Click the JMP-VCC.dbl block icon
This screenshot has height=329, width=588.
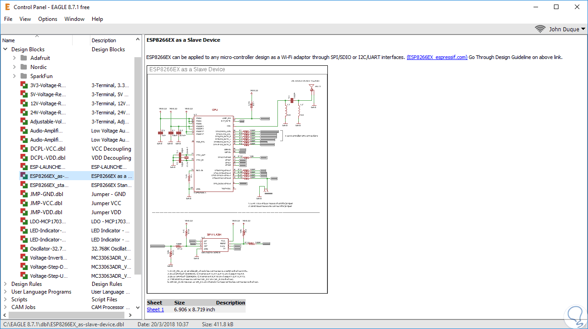24,203
